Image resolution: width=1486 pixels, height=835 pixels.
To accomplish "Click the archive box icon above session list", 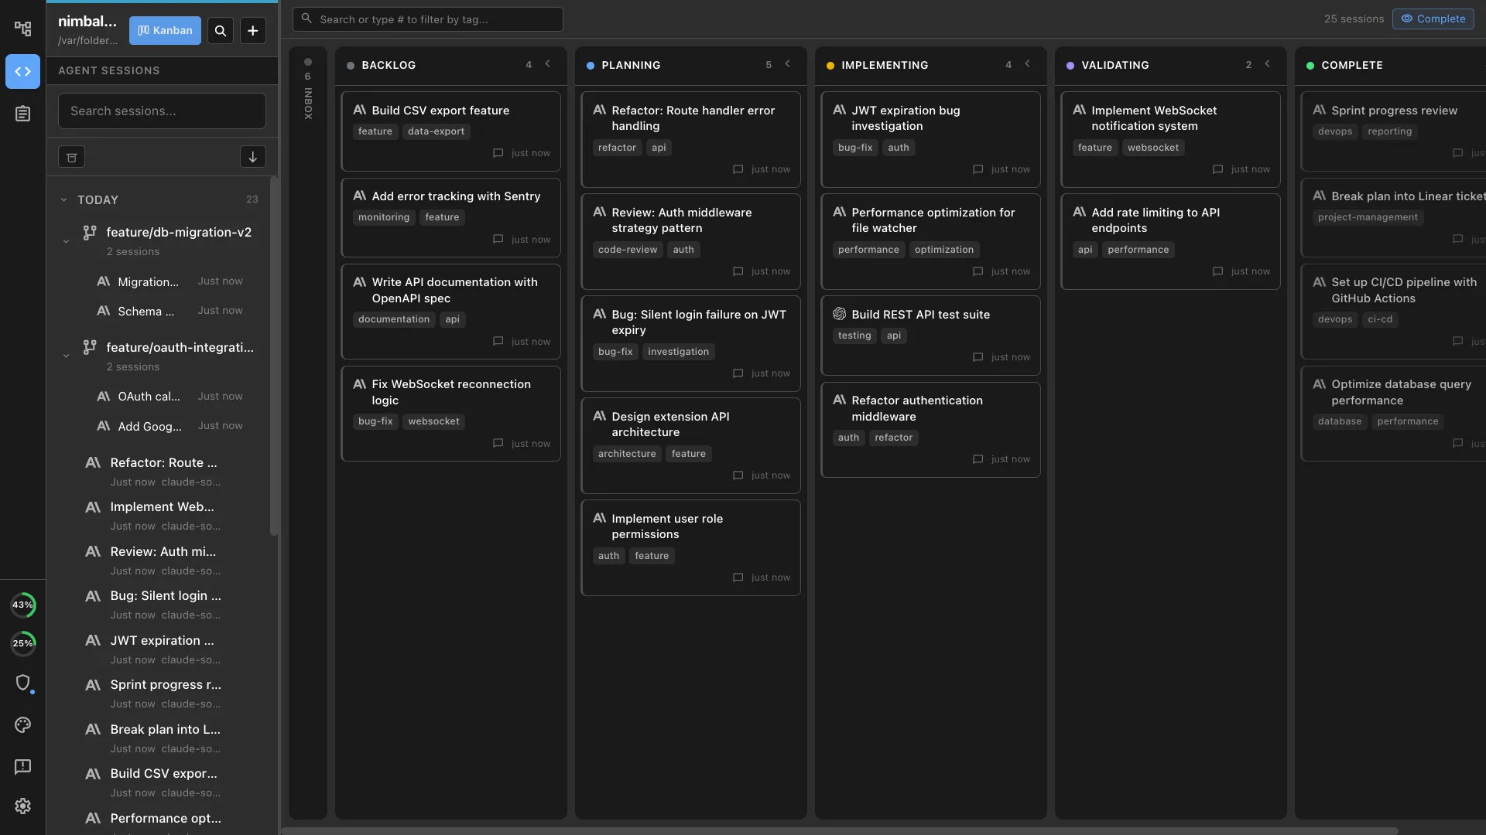I will pos(71,157).
